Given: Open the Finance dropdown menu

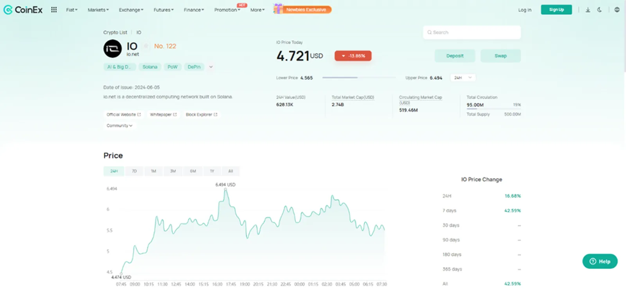Looking at the screenshot, I should click(194, 10).
